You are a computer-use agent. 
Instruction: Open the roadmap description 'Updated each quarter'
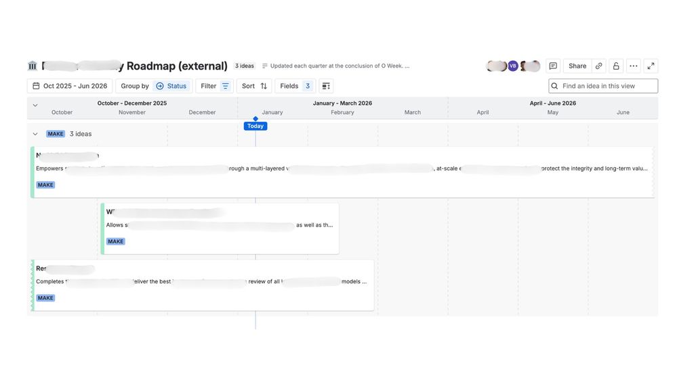pos(336,66)
